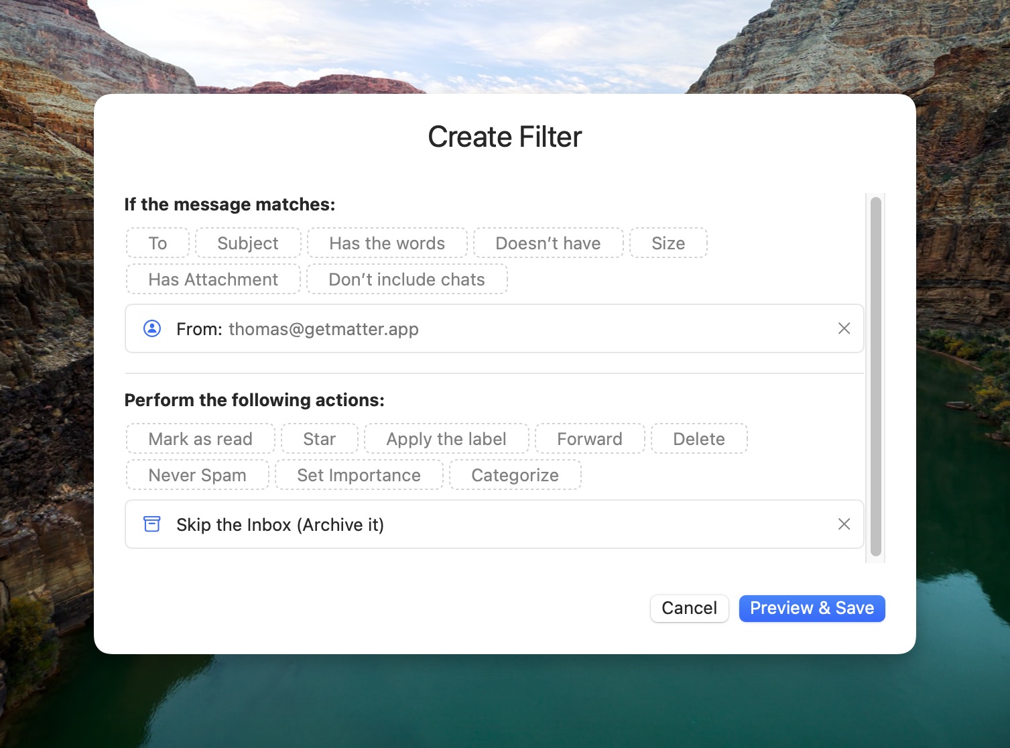Select the Skip the Inbox (Archive it) row
The width and height of the screenshot is (1010, 748).
coord(495,524)
